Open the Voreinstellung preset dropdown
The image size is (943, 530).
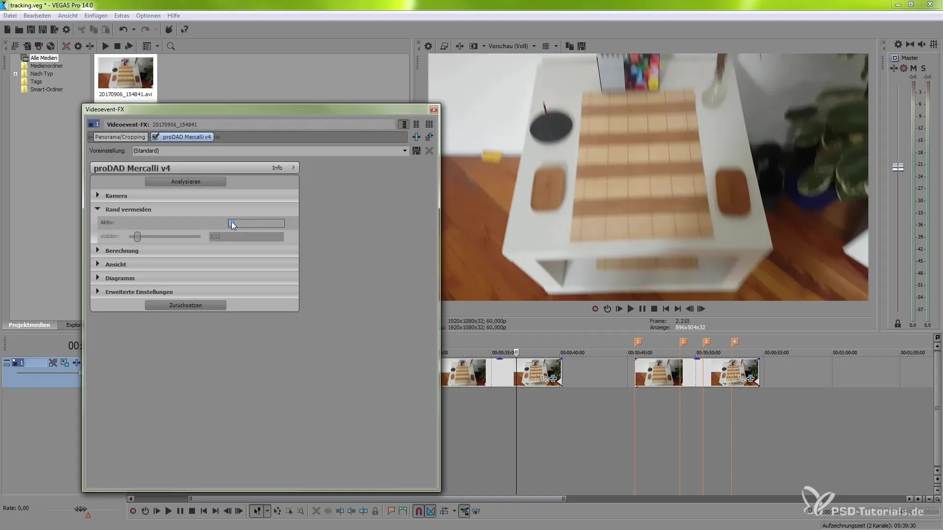[x=405, y=151]
